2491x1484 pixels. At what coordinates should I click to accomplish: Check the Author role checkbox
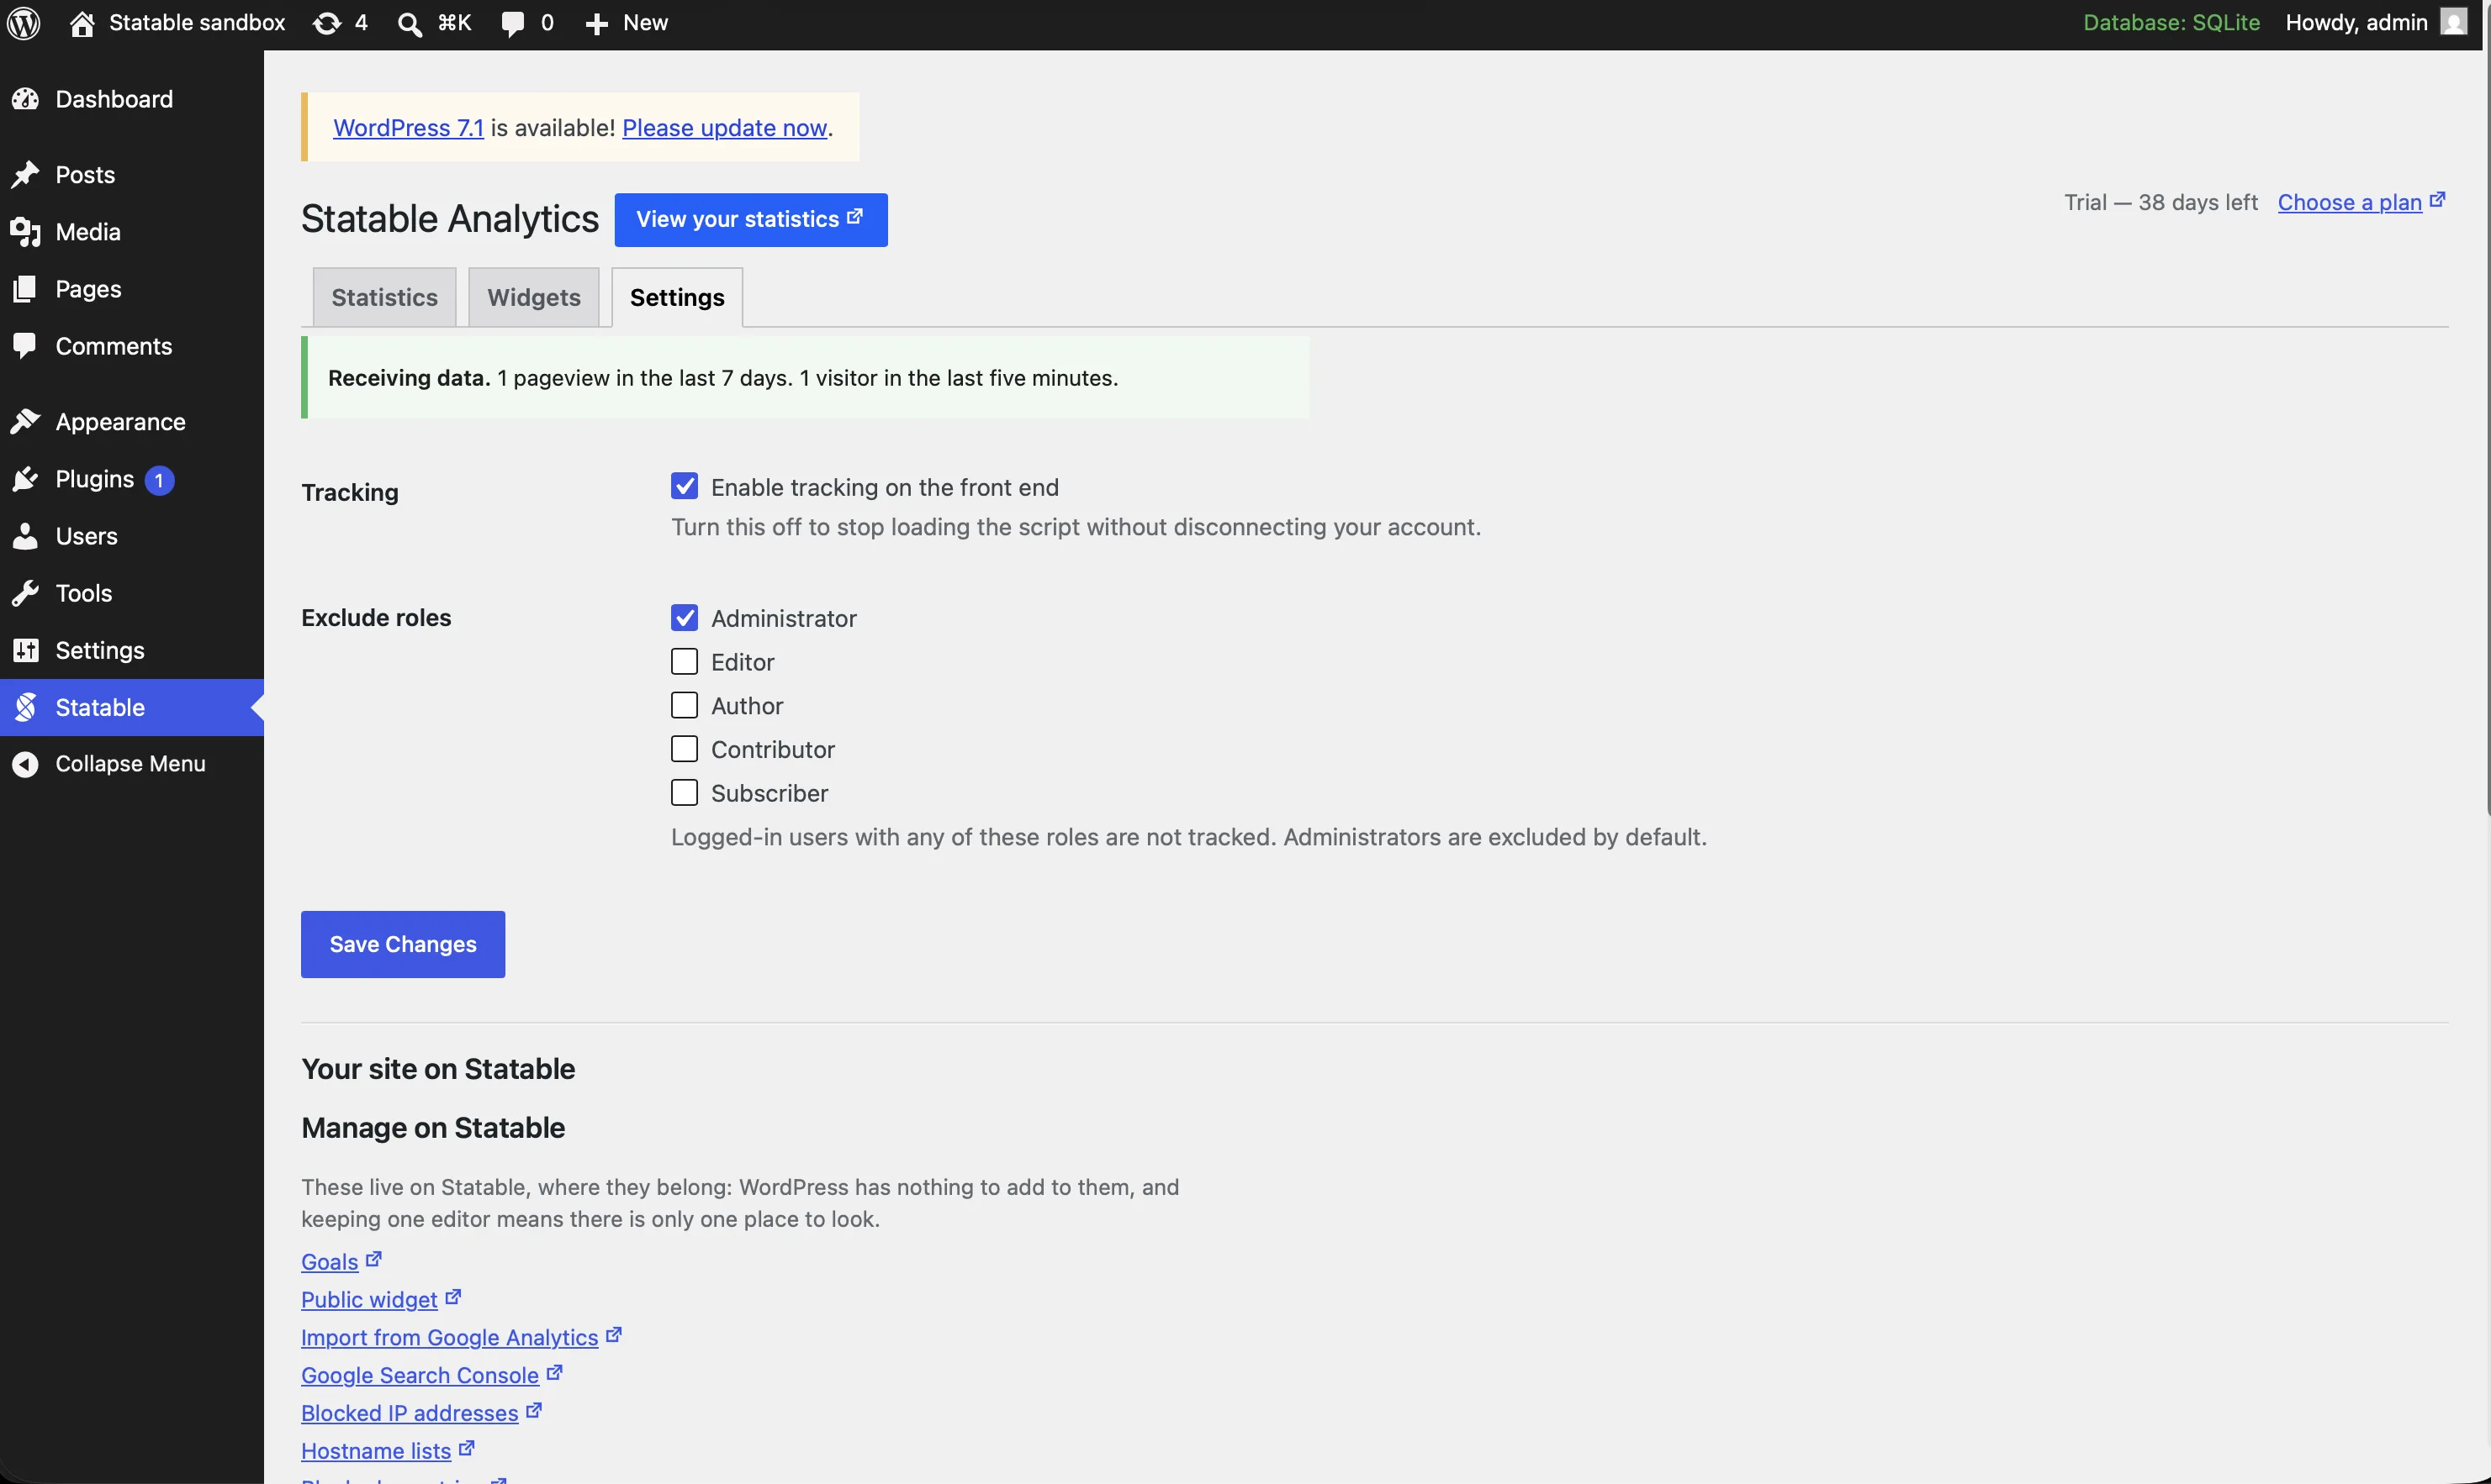(685, 706)
